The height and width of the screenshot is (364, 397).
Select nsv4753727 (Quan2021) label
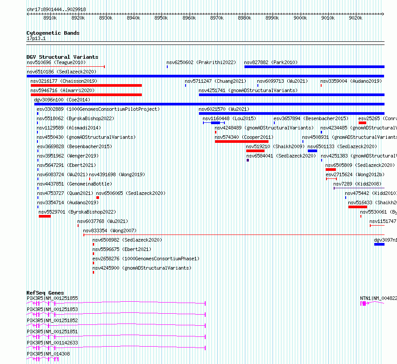[x=65, y=193]
